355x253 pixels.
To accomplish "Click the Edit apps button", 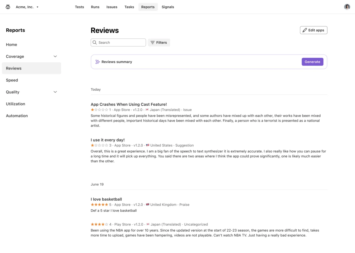I will coord(313,30).
